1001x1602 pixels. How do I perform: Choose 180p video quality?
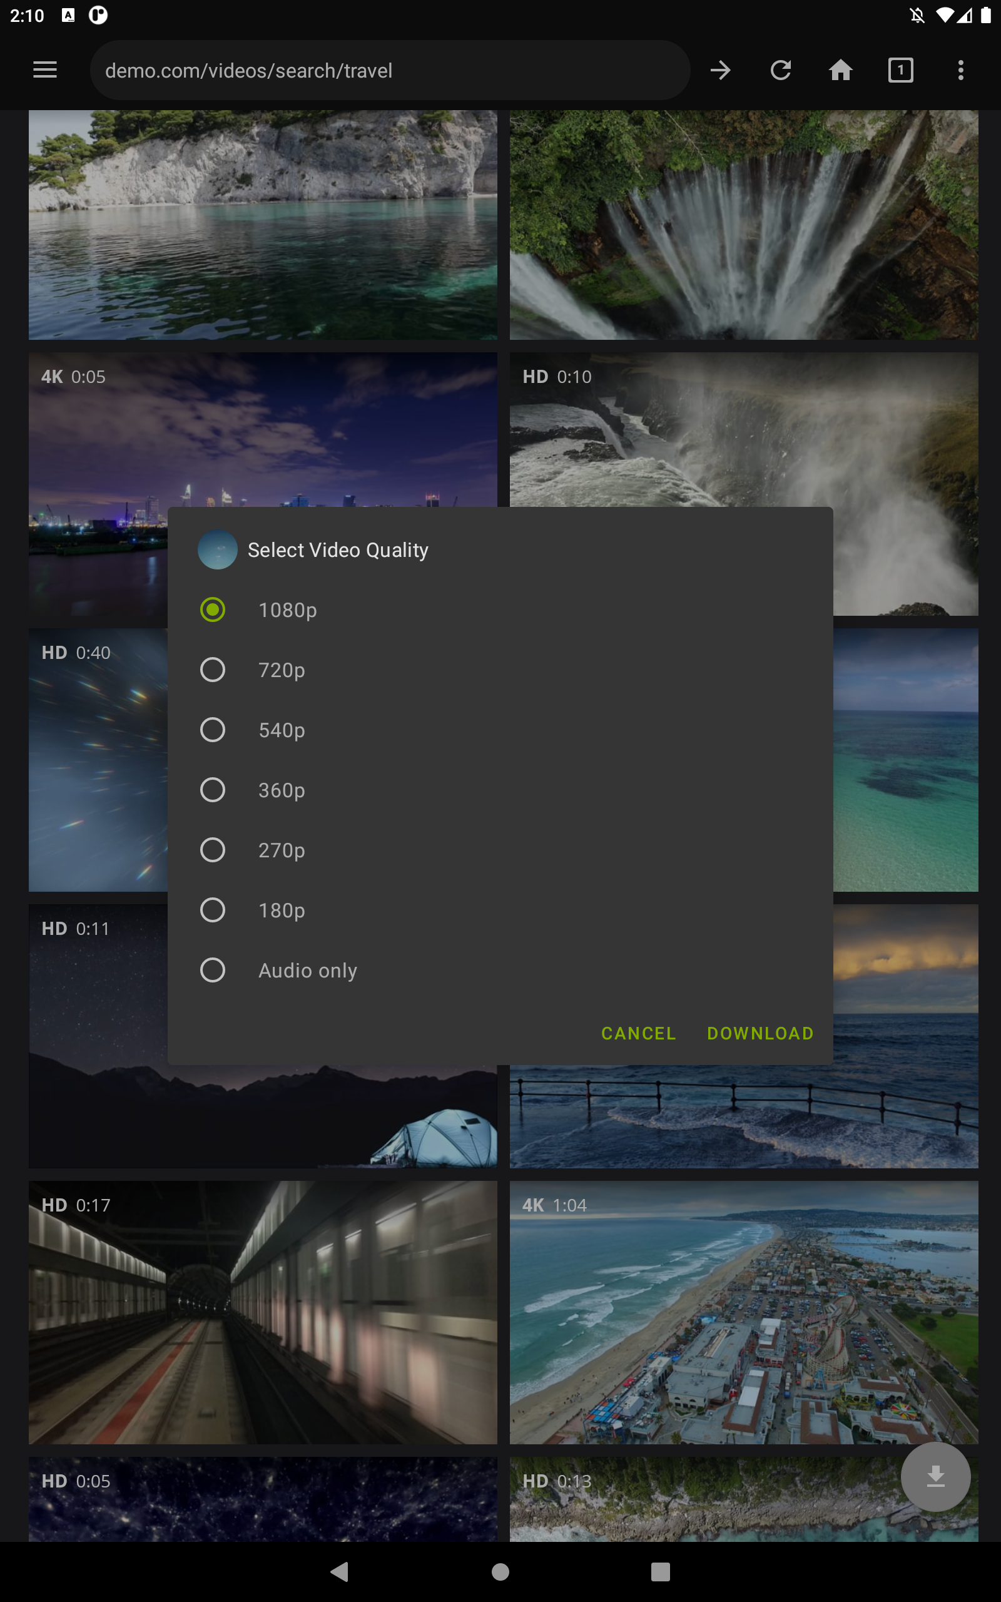(x=500, y=909)
